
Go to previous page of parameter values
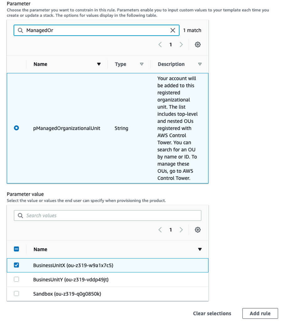(160, 230)
